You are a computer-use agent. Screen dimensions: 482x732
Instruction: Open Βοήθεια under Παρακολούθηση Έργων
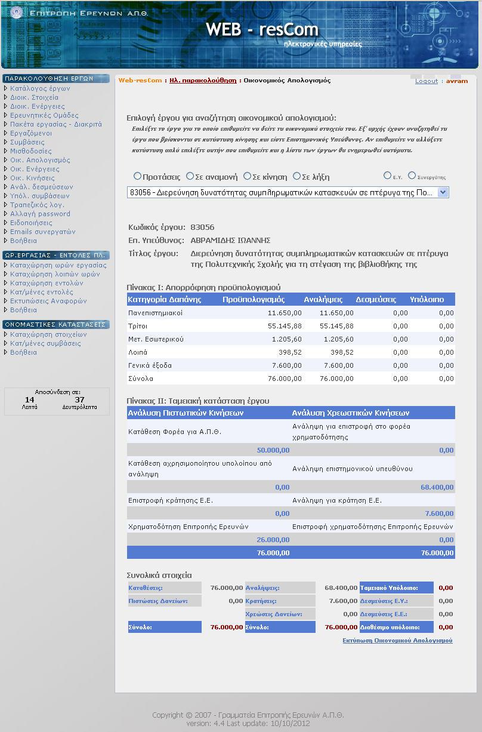click(x=23, y=241)
